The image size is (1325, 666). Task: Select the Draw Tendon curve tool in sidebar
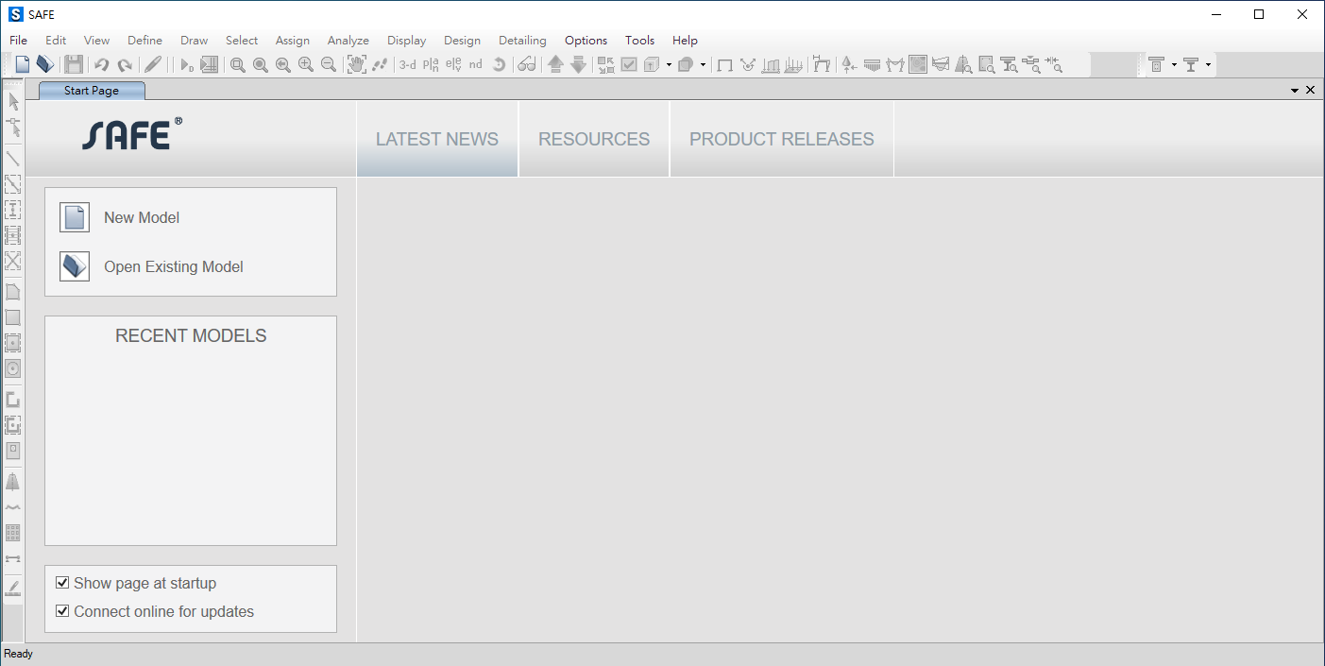13,507
